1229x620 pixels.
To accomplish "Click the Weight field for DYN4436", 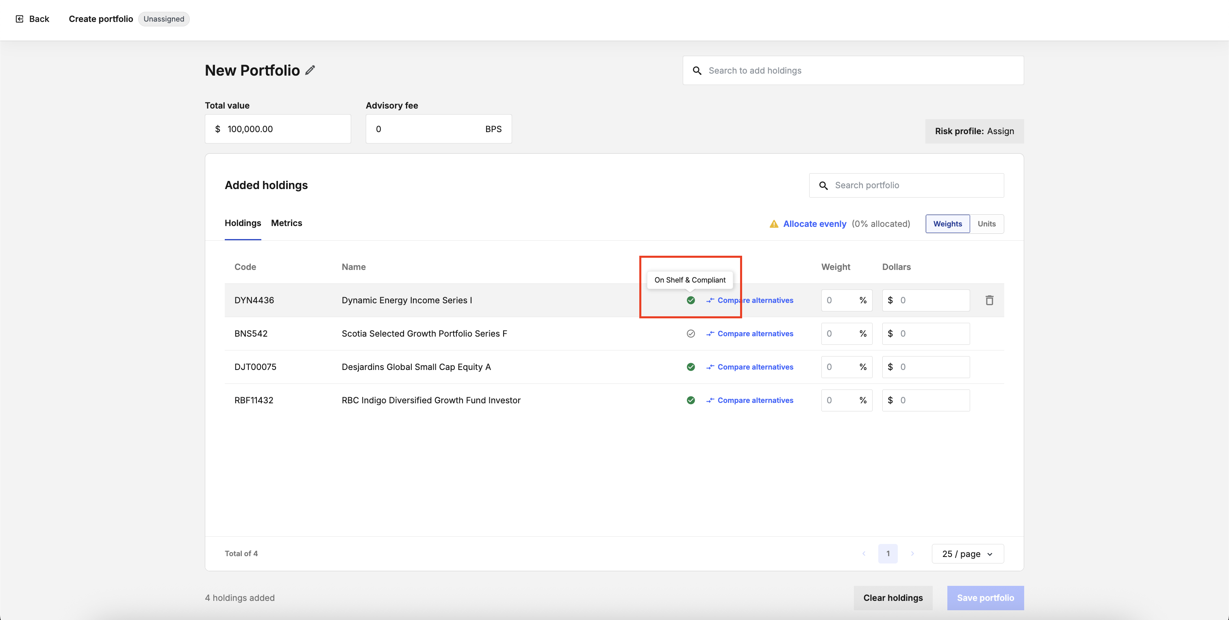I will click(x=847, y=300).
